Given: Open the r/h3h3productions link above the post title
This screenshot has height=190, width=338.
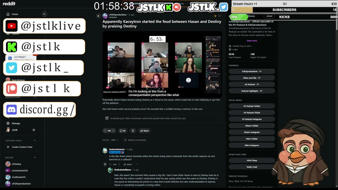Looking at the screenshot, I should (x=118, y=15).
